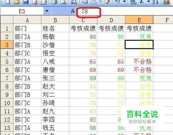Click cell A1 containing 部门
The image size is (173, 135).
[x=27, y=28]
